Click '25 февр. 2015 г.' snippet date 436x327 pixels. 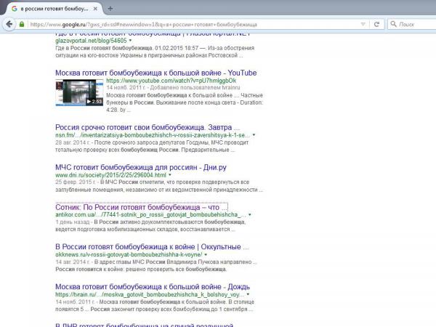76,182
